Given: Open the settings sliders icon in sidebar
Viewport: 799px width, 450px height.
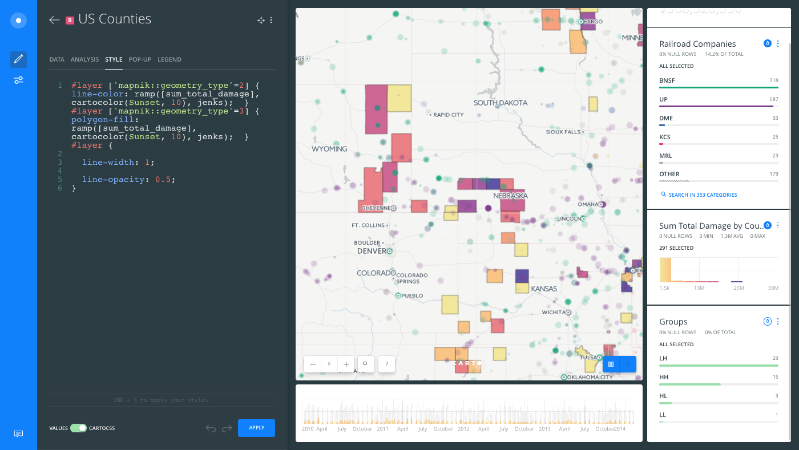Looking at the screenshot, I should [18, 80].
